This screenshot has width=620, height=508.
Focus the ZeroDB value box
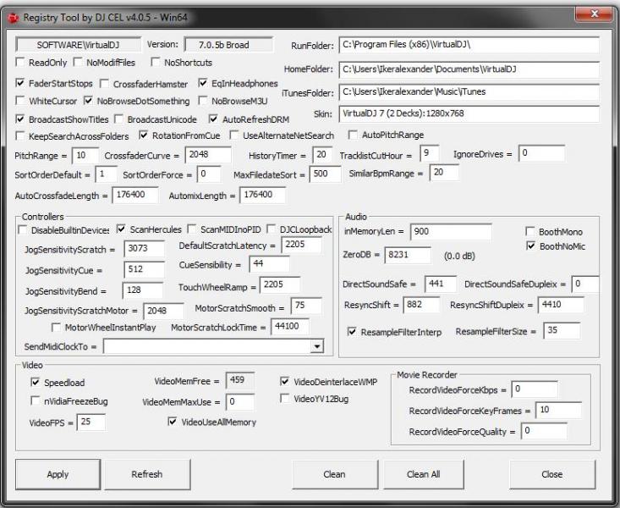coord(407,255)
